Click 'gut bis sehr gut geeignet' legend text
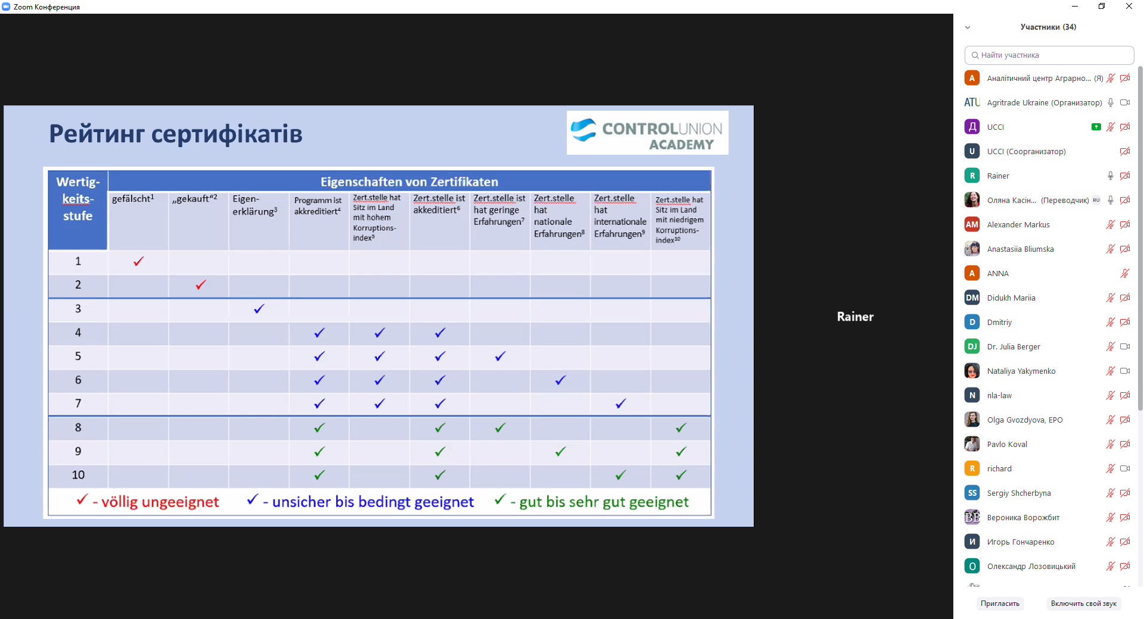The image size is (1144, 619). (x=604, y=502)
